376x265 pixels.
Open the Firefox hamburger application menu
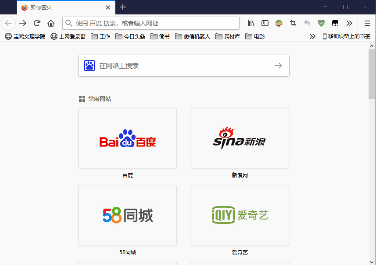coord(367,23)
